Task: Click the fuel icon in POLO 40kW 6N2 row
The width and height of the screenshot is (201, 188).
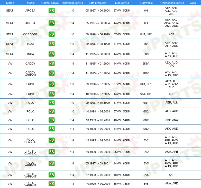Action: tap(51, 120)
